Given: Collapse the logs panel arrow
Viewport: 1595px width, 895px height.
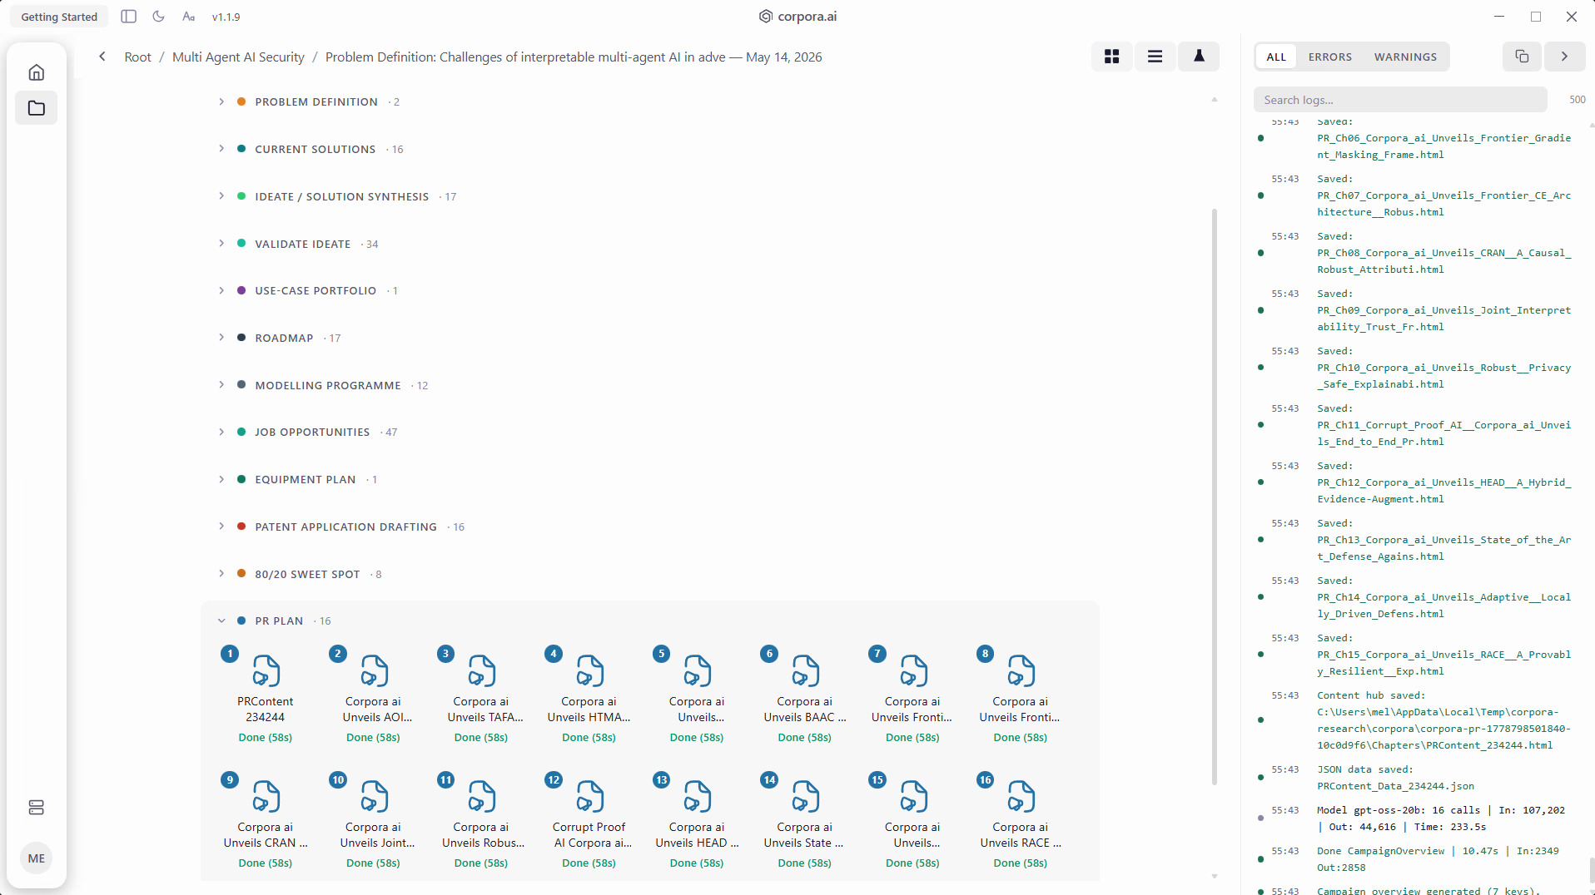Looking at the screenshot, I should coord(1564,57).
